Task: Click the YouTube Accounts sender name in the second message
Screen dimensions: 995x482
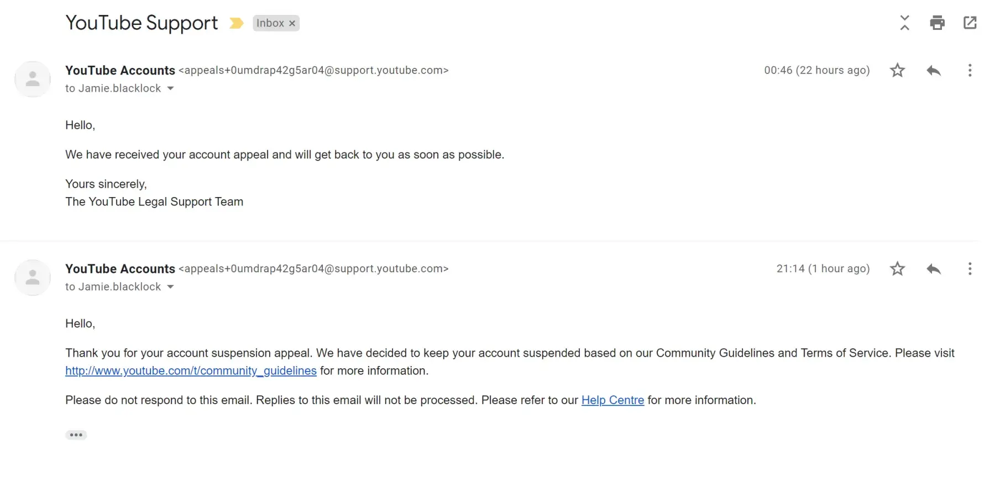Action: [120, 269]
